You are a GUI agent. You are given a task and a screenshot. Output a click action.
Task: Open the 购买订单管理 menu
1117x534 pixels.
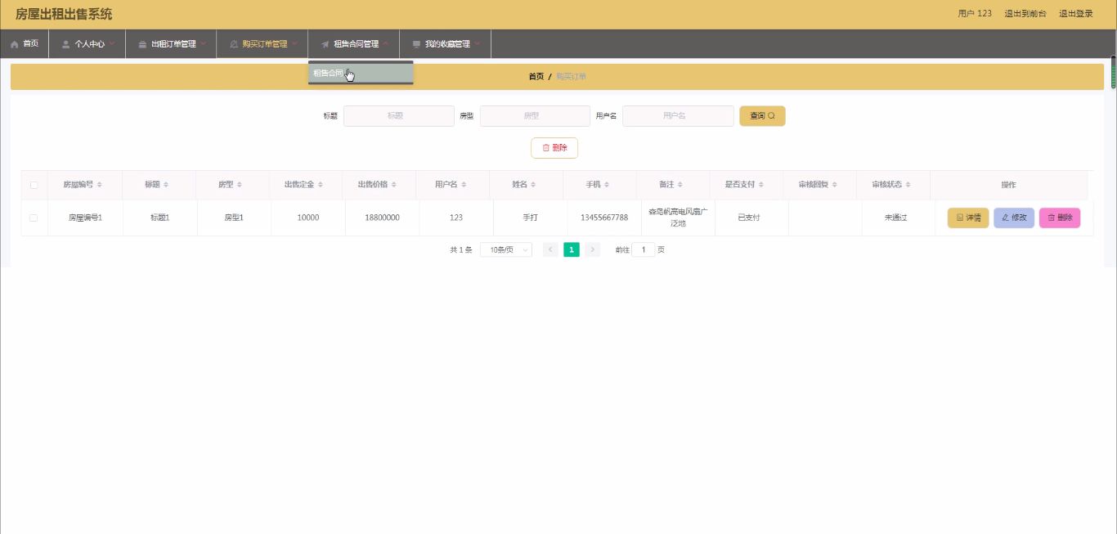pyautogui.click(x=262, y=44)
